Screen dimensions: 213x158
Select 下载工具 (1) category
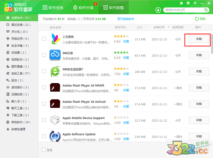point(19,115)
